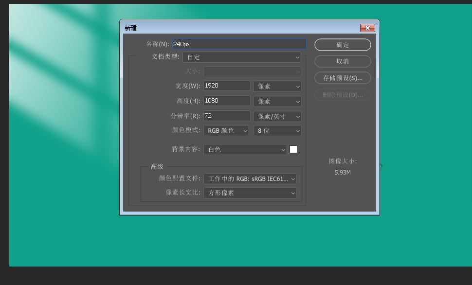The image size is (472, 285).
Task: Open the 颜色配置文件 color profile dropdown
Action: tap(250, 179)
